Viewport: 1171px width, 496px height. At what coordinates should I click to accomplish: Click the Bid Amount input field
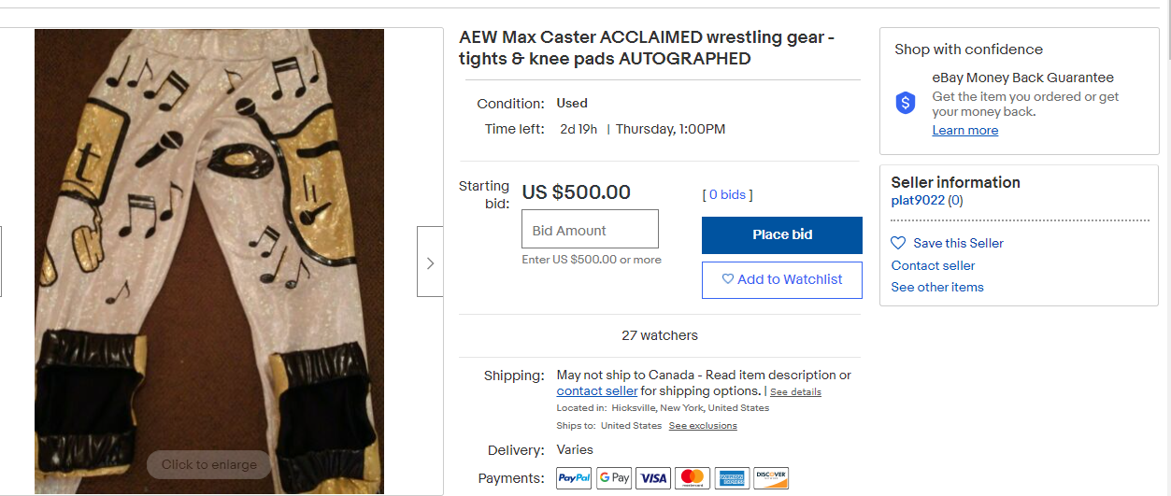(590, 230)
